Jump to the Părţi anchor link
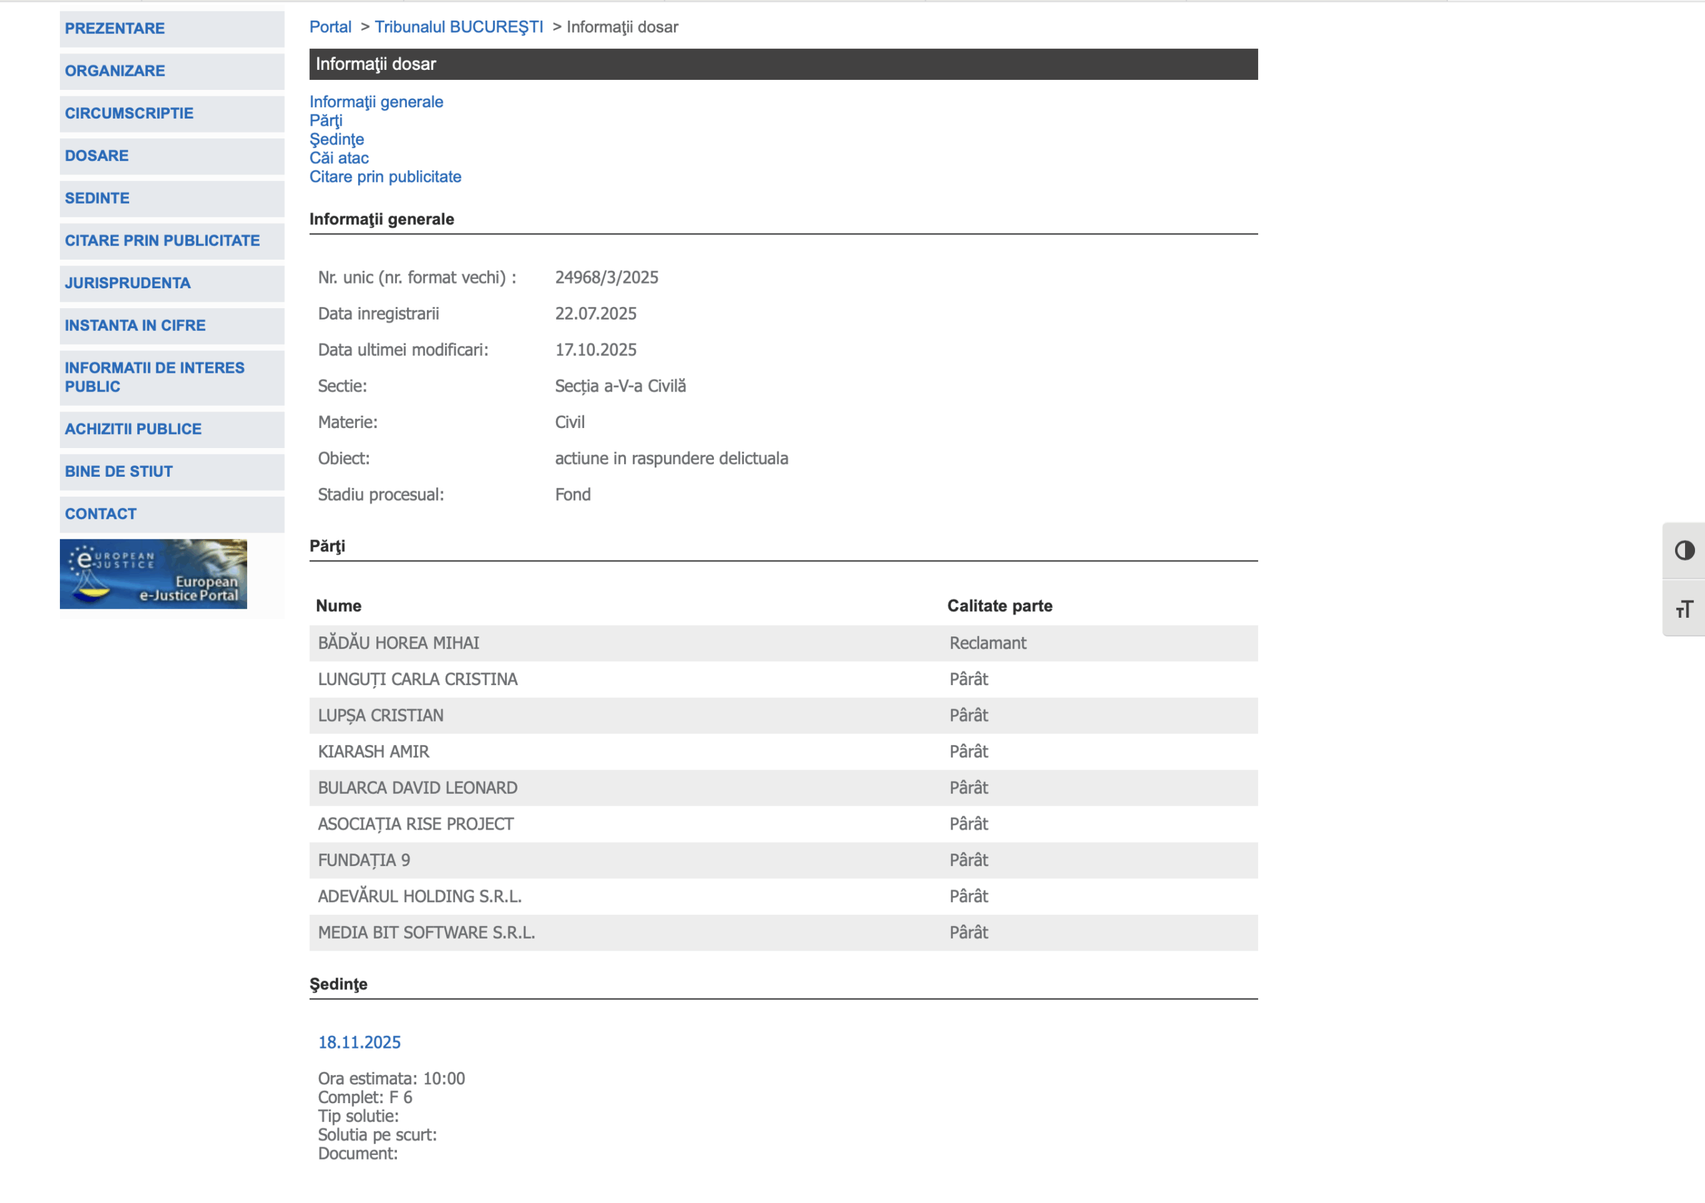Viewport: 1705px width, 1203px height. point(325,120)
